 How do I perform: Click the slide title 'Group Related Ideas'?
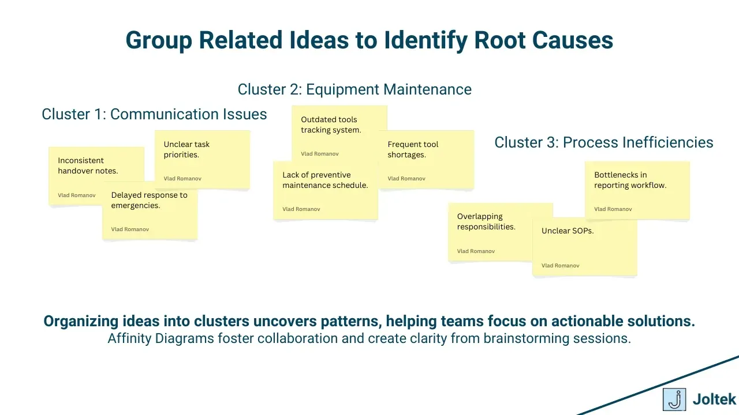tap(369, 40)
